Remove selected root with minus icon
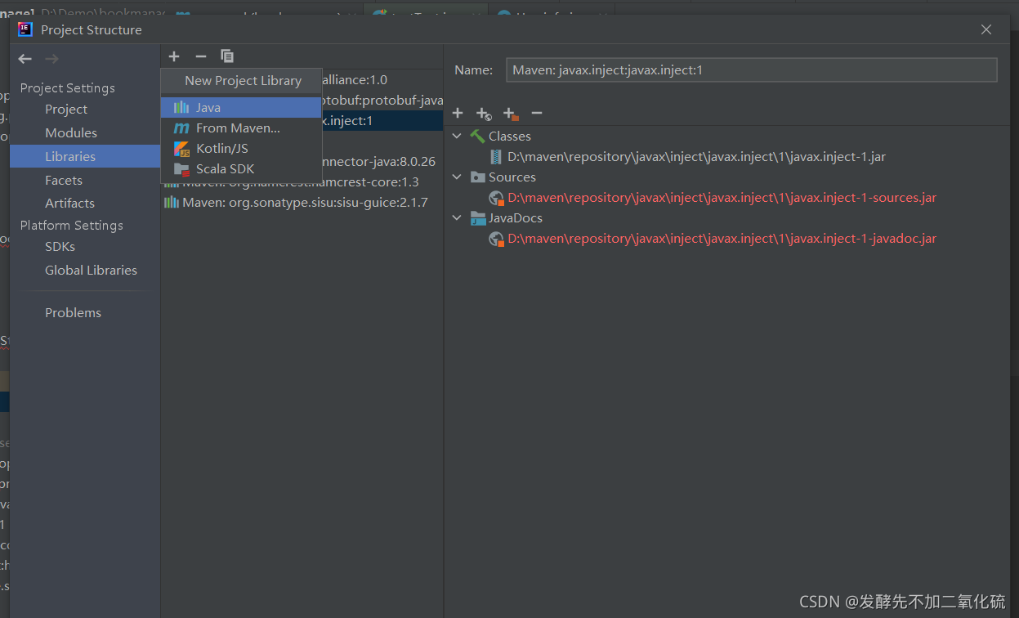 537,113
